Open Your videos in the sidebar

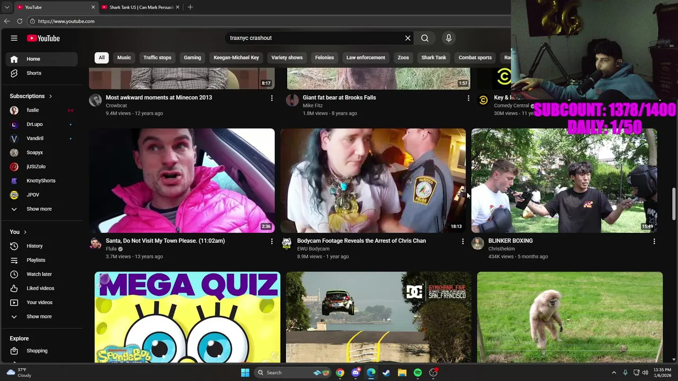tap(41, 302)
